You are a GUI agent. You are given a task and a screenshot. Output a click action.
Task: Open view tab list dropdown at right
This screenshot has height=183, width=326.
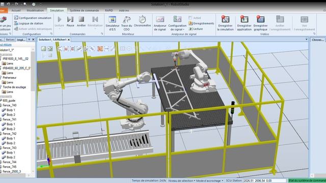coord(307,39)
